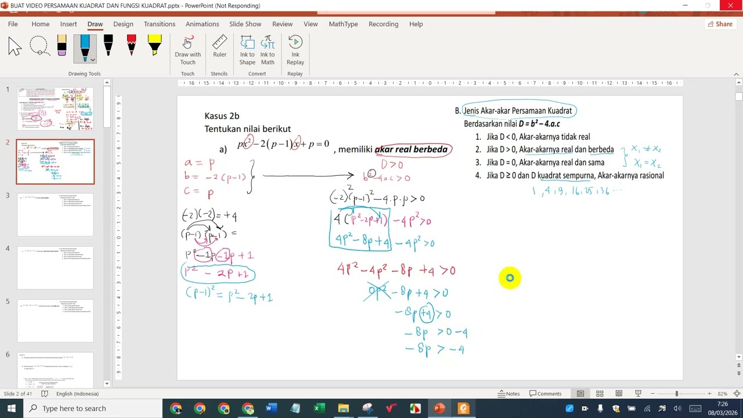Toggle the Ruler stencil
The width and height of the screenshot is (743, 418).
pos(219,47)
